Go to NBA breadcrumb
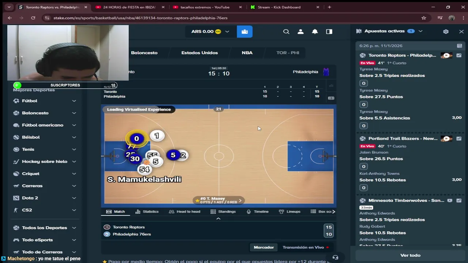This screenshot has height=263, width=468. pyautogui.click(x=247, y=53)
